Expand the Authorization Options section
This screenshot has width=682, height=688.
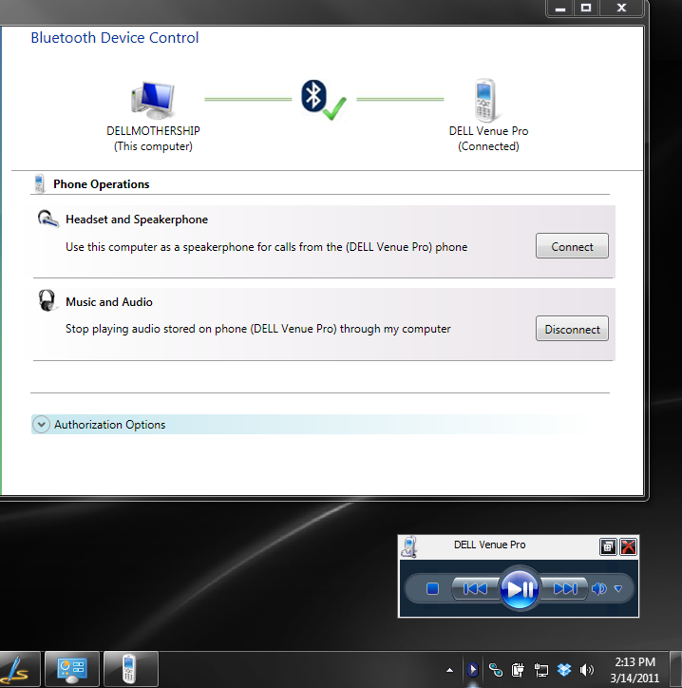41,424
